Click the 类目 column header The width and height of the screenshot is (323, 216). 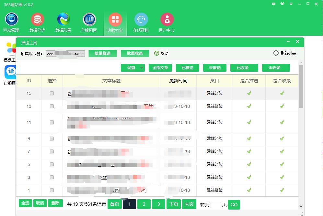[214, 81]
